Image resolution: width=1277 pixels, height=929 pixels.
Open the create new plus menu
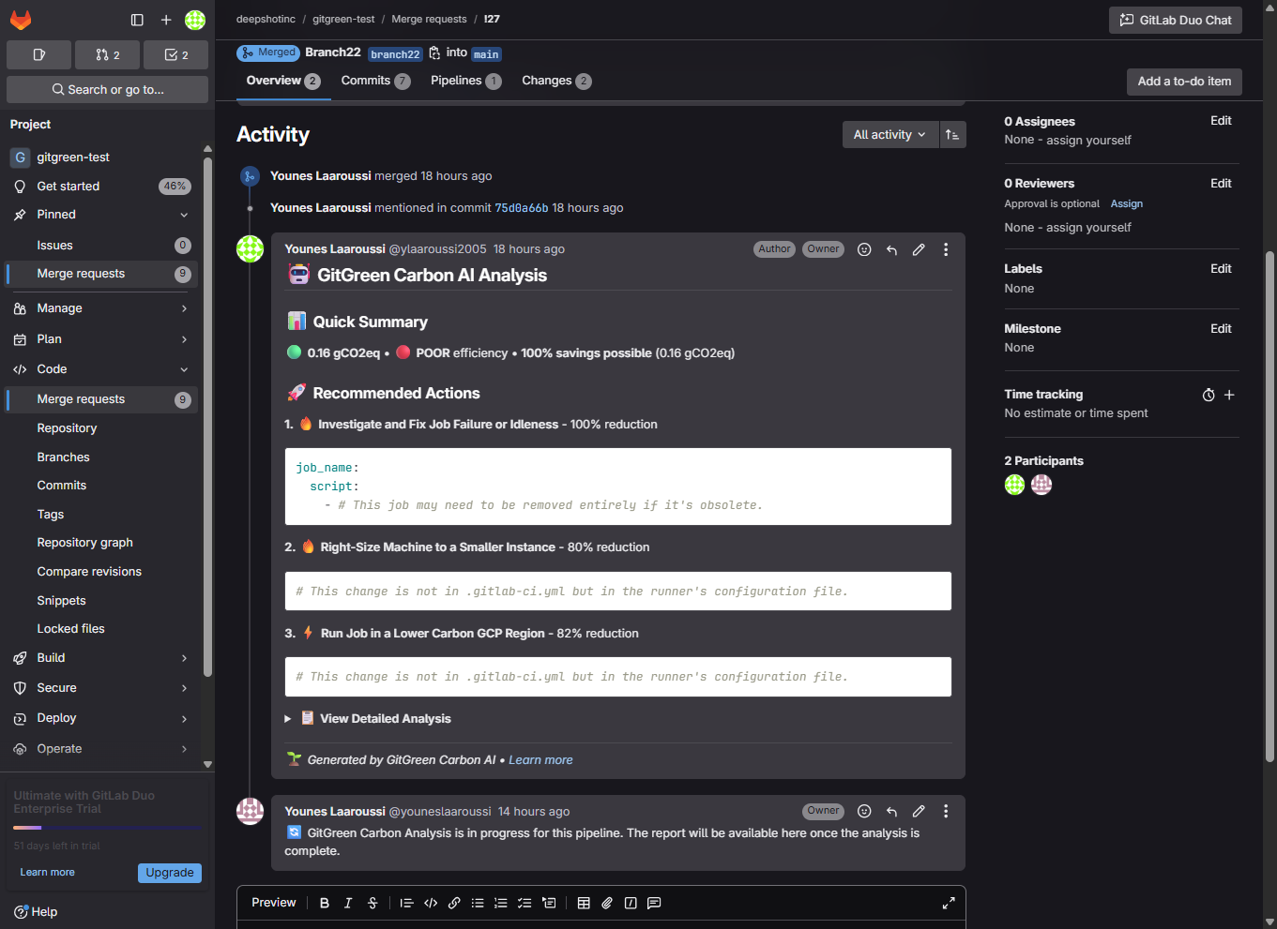coord(166,20)
